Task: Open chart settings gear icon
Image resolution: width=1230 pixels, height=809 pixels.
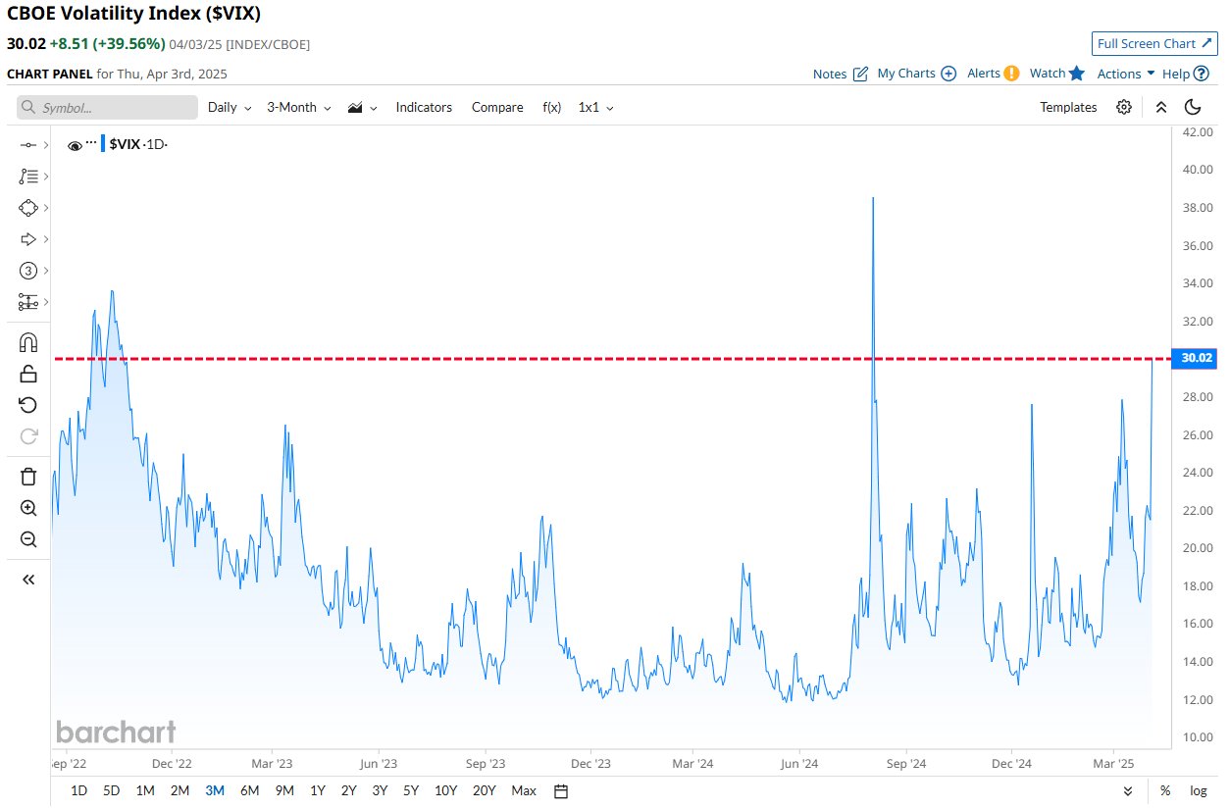Action: [x=1124, y=107]
